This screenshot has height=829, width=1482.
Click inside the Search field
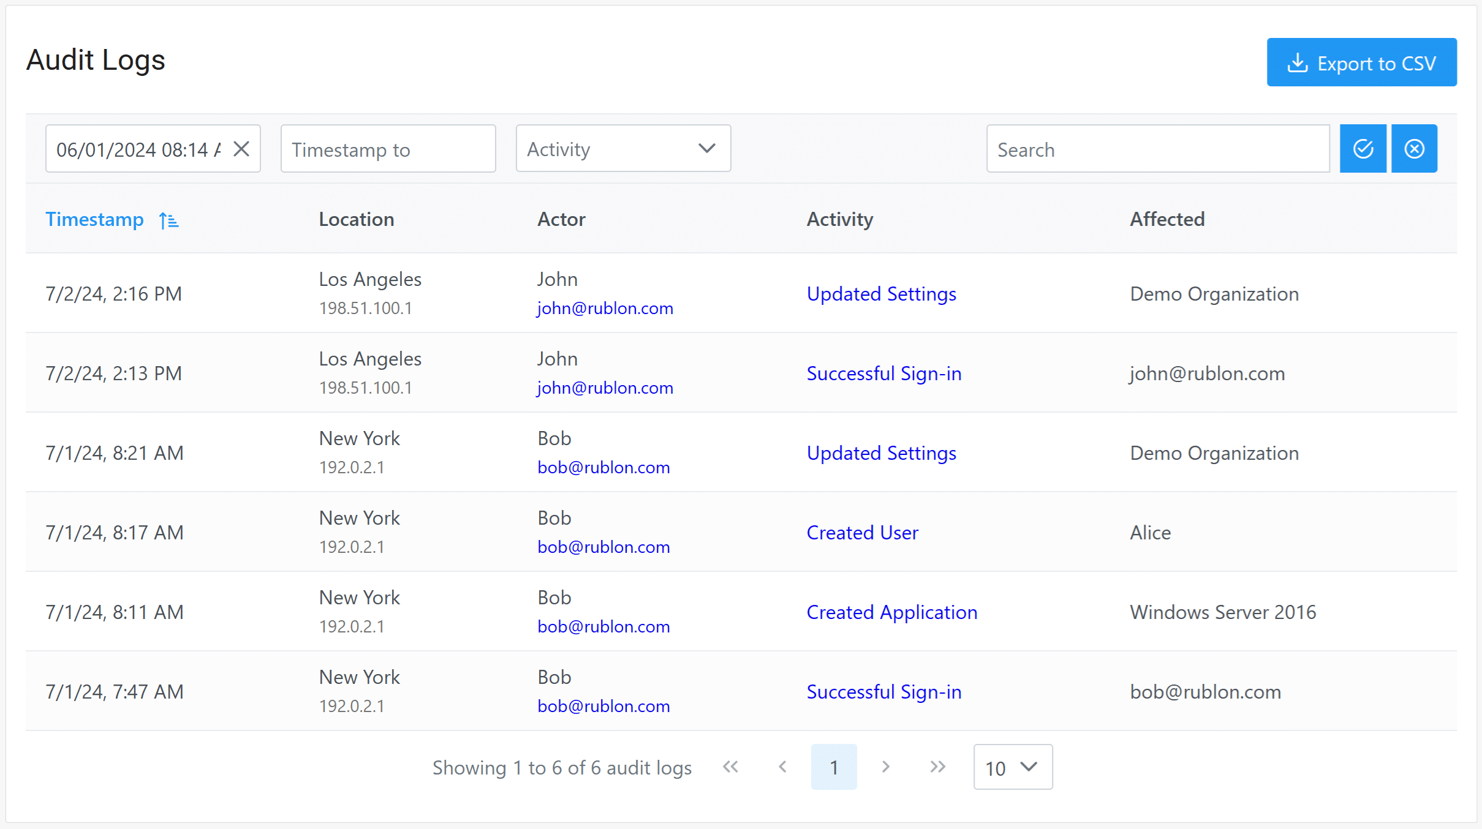[1157, 149]
